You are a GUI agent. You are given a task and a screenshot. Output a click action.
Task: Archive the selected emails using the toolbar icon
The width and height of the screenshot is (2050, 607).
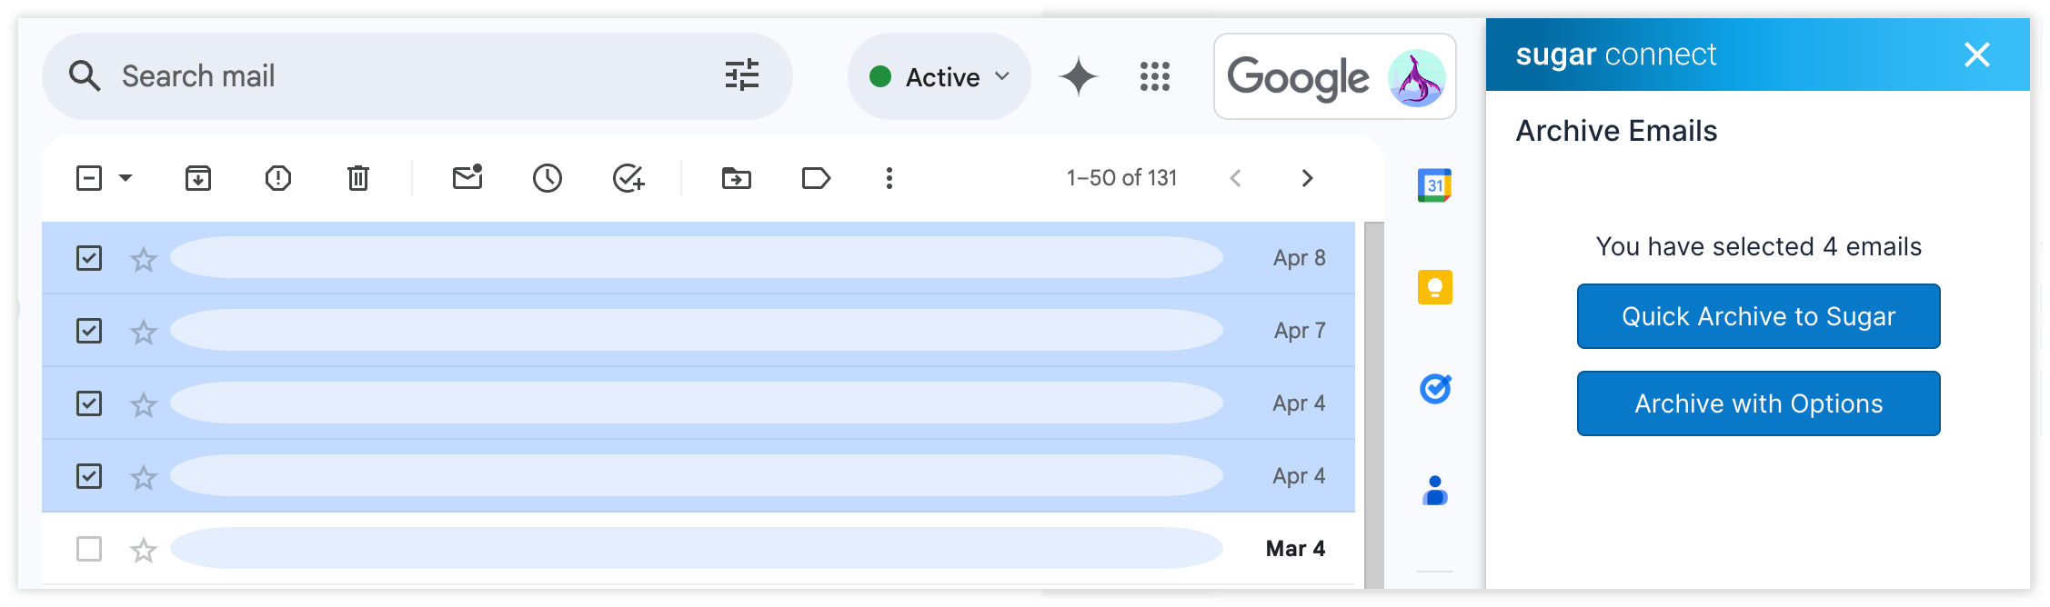198,178
